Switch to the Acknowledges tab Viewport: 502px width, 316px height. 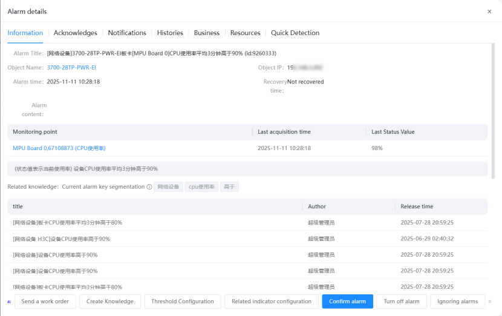tap(75, 33)
